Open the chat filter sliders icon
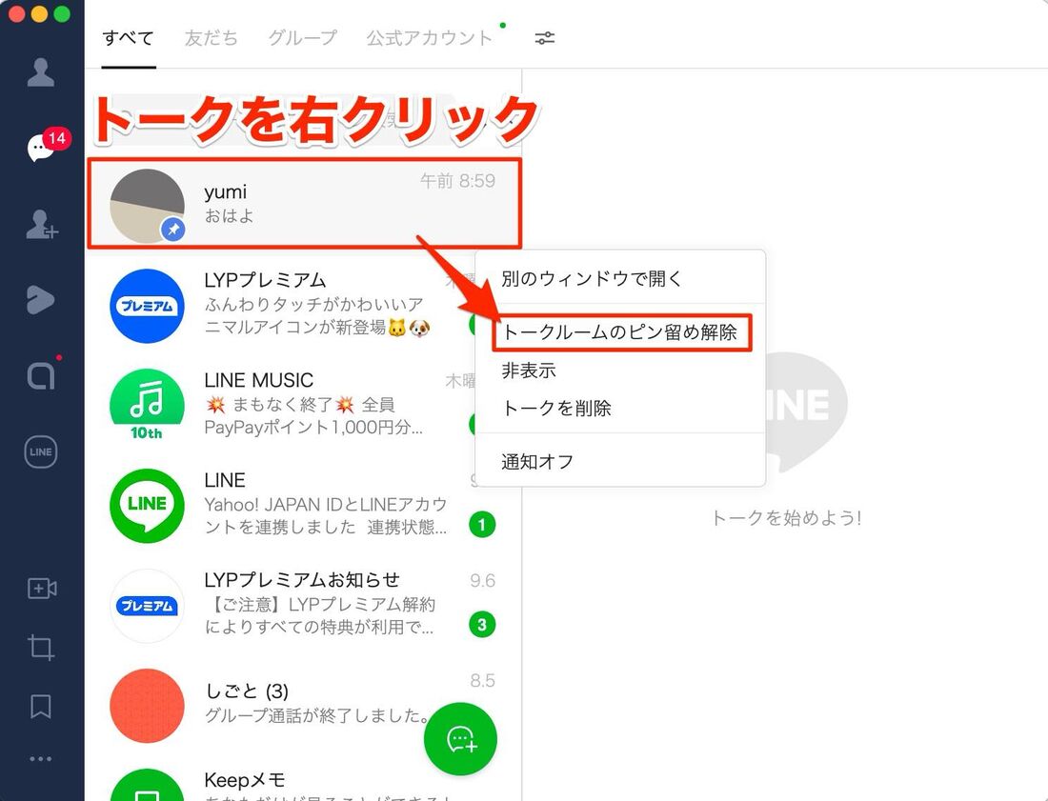This screenshot has height=801, width=1048. [545, 38]
